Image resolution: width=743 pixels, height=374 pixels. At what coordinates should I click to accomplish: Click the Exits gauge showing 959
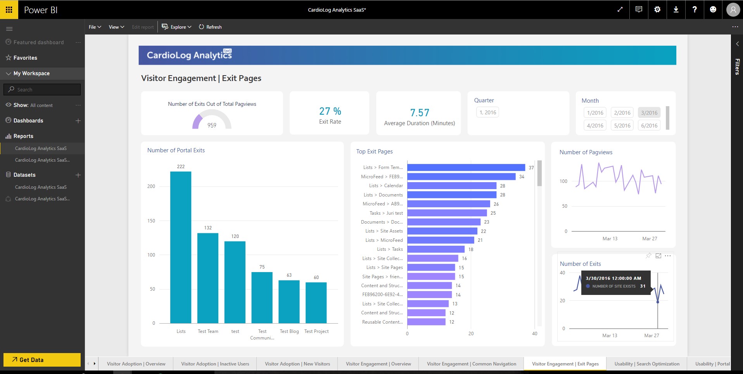212,120
